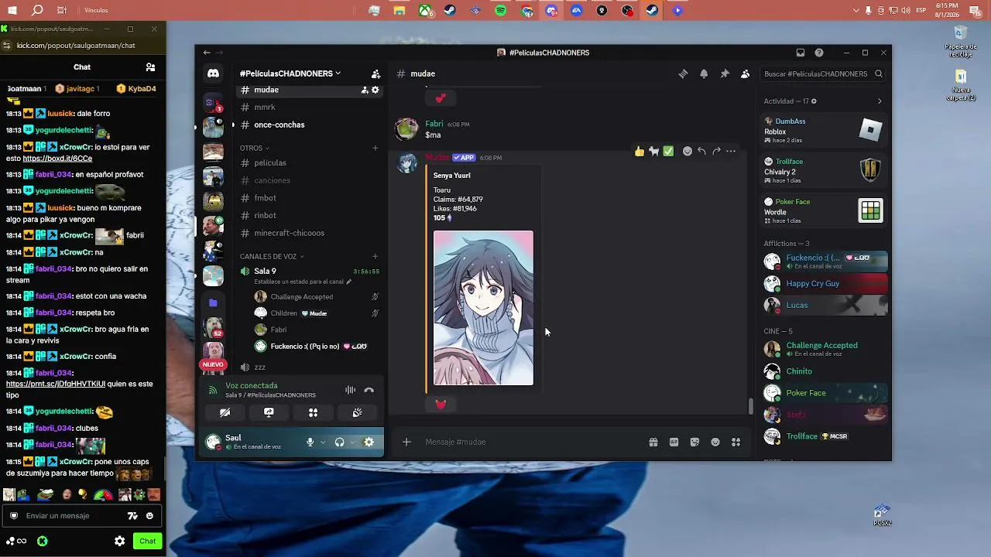Image resolution: width=991 pixels, height=557 pixels.
Task: Show pinned messages in mudae channel
Action: [x=725, y=73]
